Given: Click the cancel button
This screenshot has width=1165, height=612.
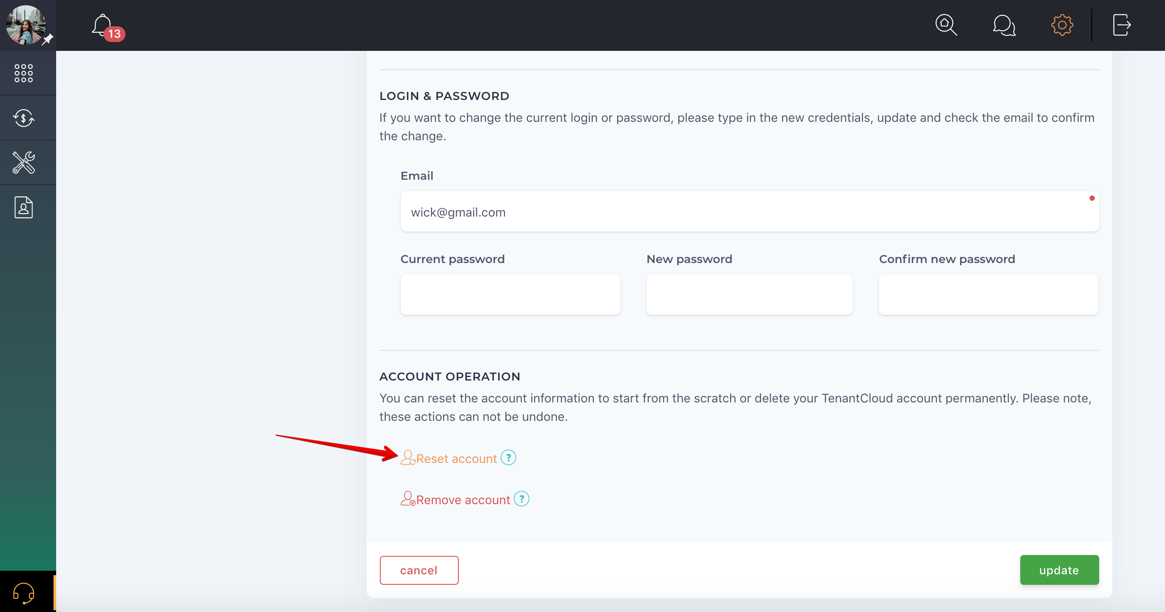Looking at the screenshot, I should pos(419,570).
